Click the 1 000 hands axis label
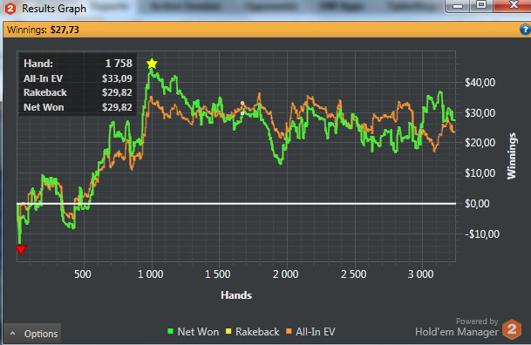This screenshot has height=345, width=531. point(151,274)
